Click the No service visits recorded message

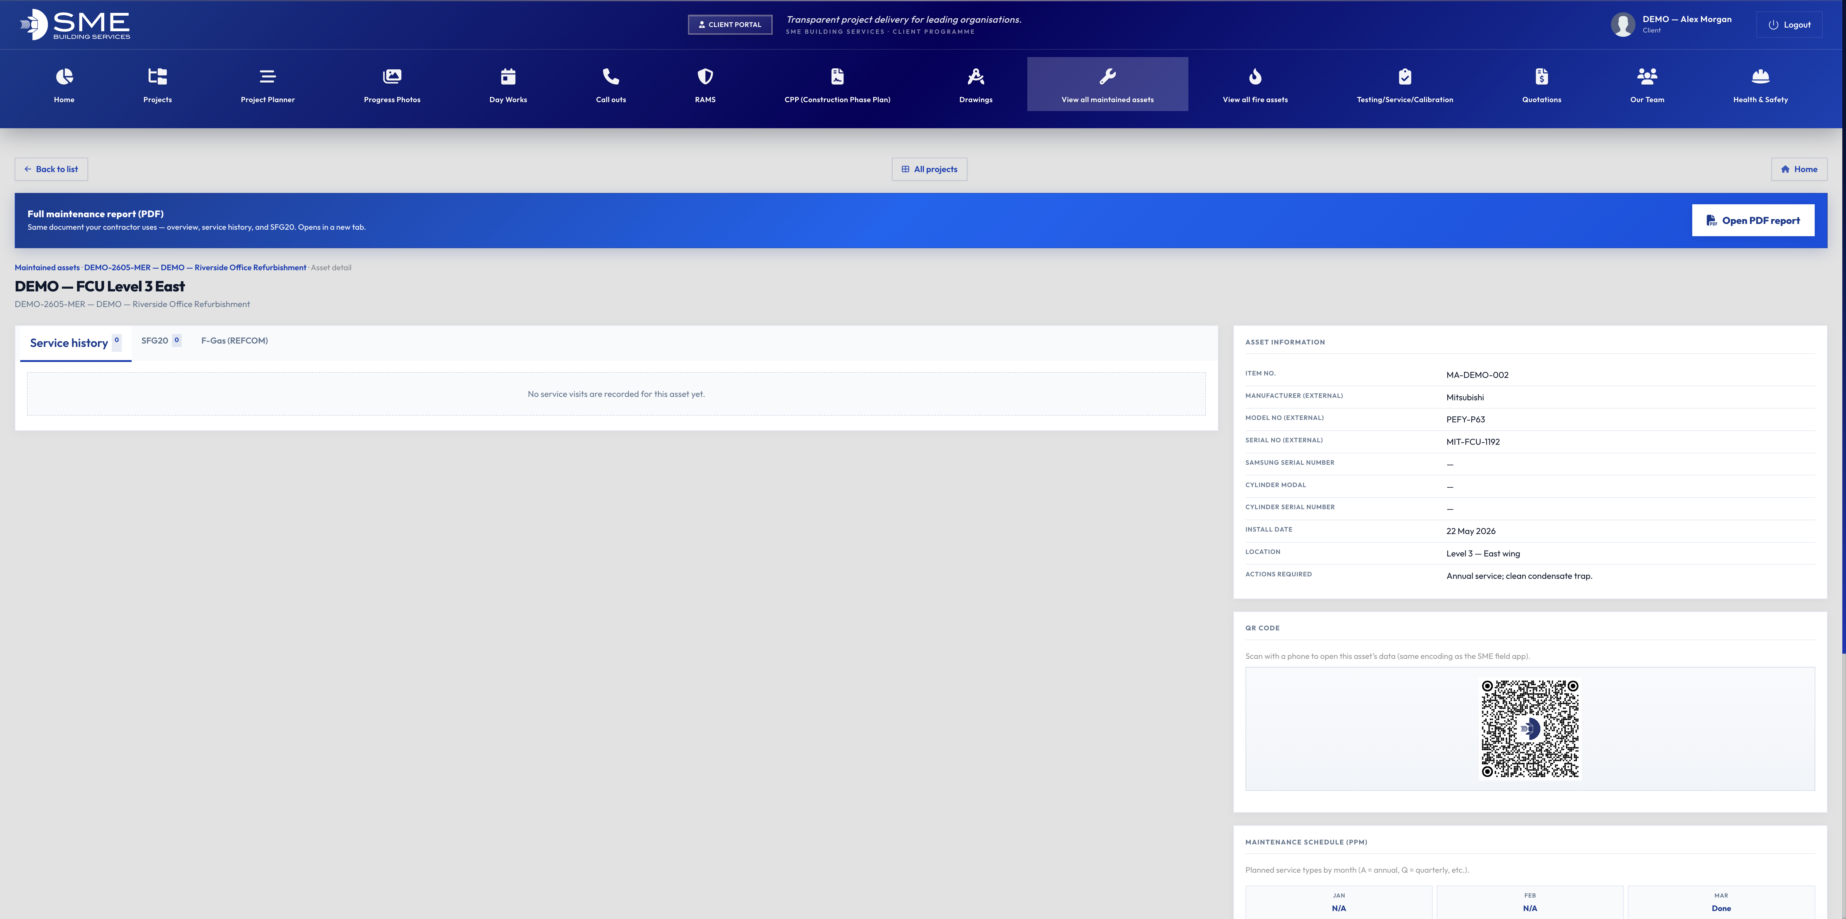point(616,394)
